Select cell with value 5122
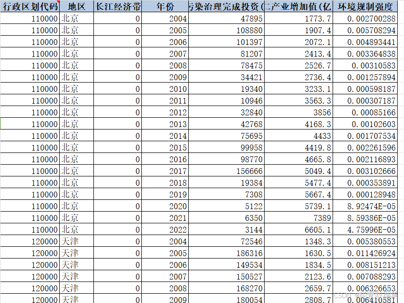Image resolution: width=404 pixels, height=303 pixels. coord(226,206)
